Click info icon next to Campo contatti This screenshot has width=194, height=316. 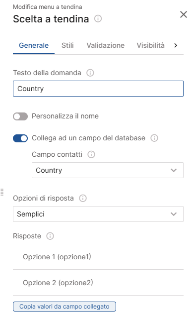(91, 155)
